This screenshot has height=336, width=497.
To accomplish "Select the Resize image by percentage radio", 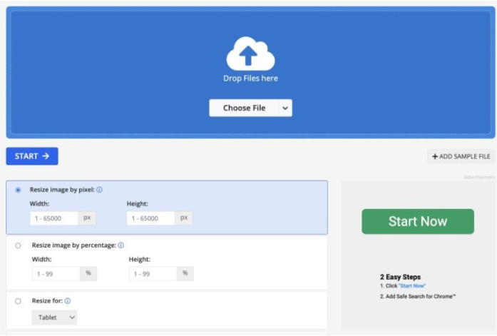I will click(18, 245).
